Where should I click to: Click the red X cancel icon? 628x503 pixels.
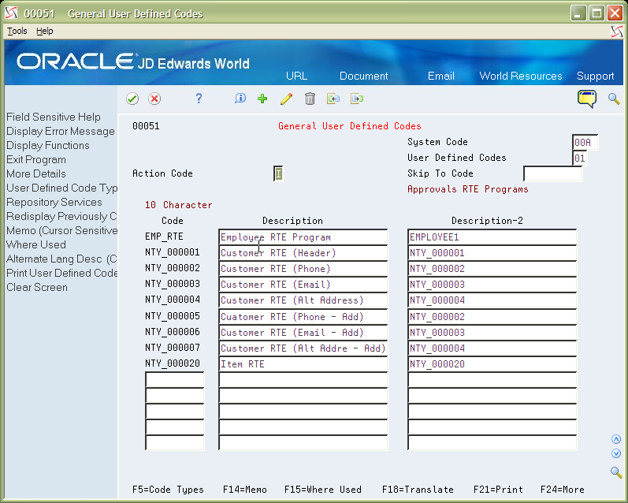(154, 99)
